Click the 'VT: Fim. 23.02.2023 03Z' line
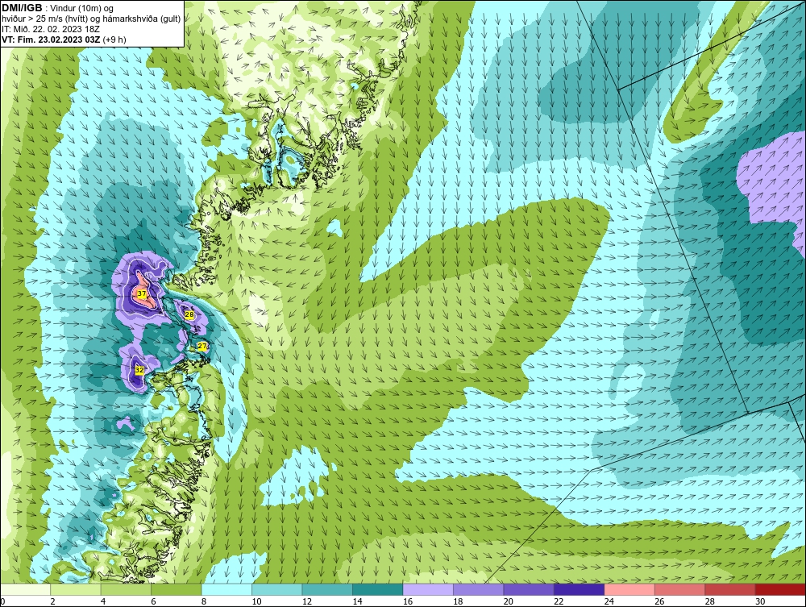The image size is (806, 607). 52,39
